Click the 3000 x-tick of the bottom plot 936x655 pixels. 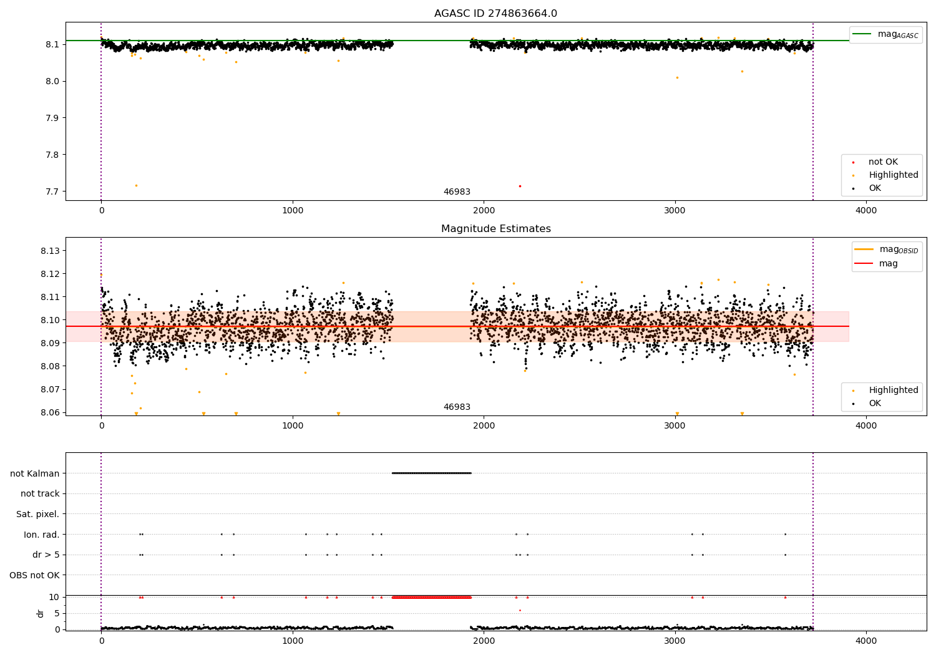click(675, 641)
